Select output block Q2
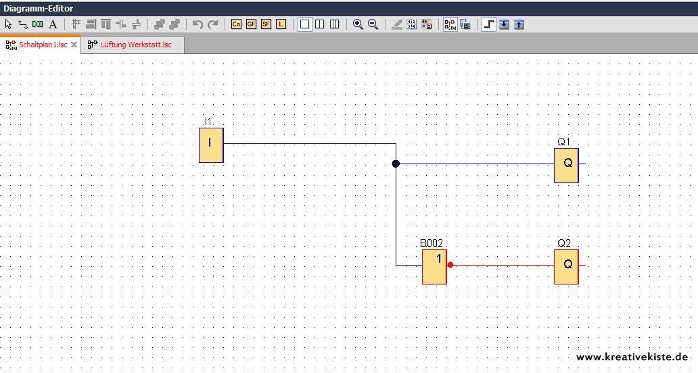The width and height of the screenshot is (698, 373). pos(567,267)
